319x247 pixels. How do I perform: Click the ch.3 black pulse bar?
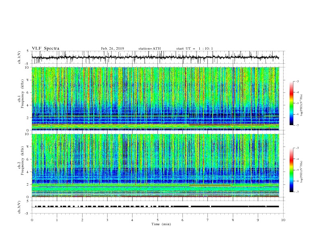click(157, 207)
